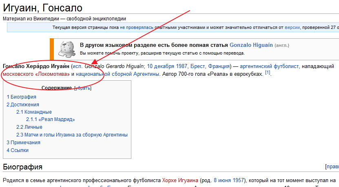Open the year 1957 link

click(x=239, y=180)
